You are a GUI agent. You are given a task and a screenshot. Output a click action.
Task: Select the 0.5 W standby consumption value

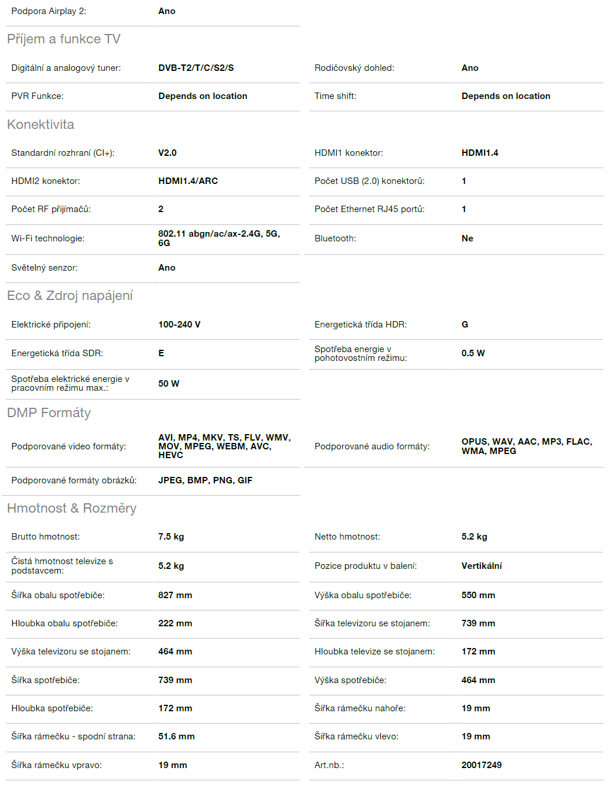coord(473,353)
